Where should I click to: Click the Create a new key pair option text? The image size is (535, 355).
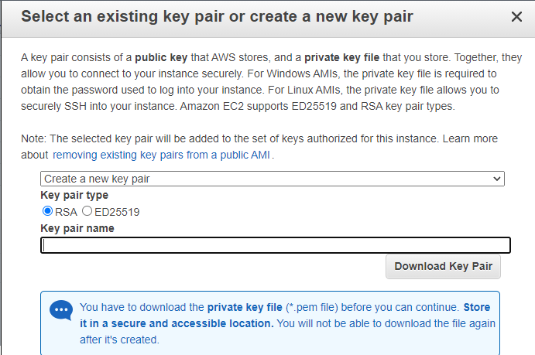(97, 179)
